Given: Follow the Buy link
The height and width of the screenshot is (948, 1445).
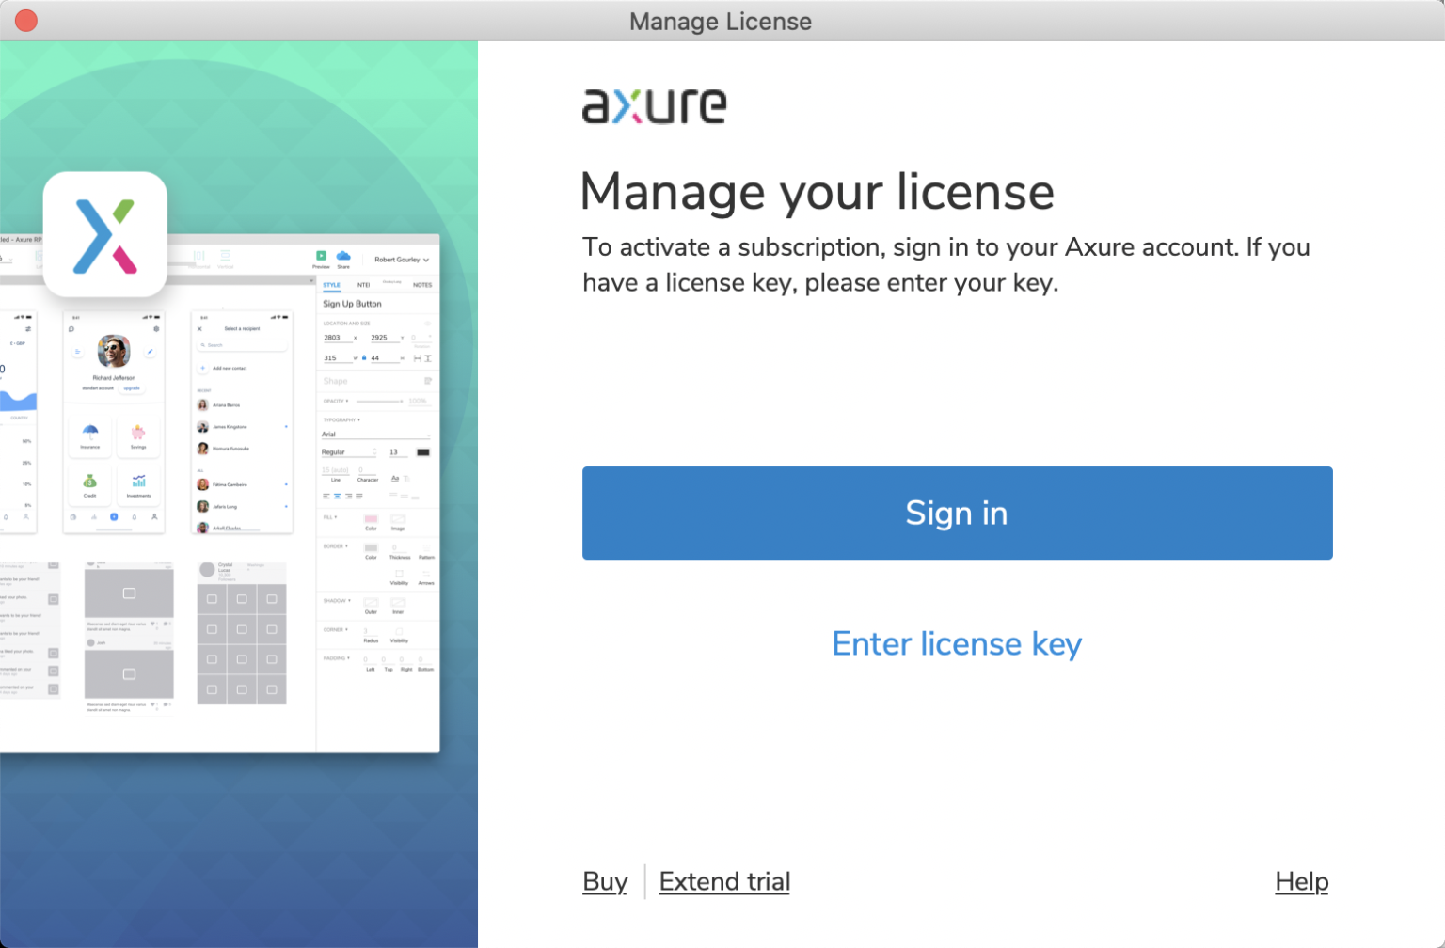Looking at the screenshot, I should pos(605,881).
